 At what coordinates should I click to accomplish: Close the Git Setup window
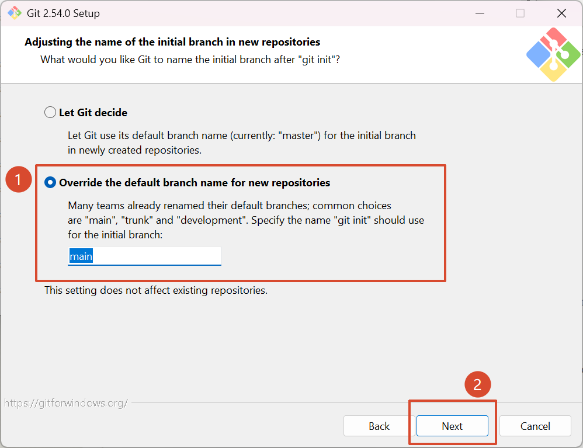(x=561, y=13)
